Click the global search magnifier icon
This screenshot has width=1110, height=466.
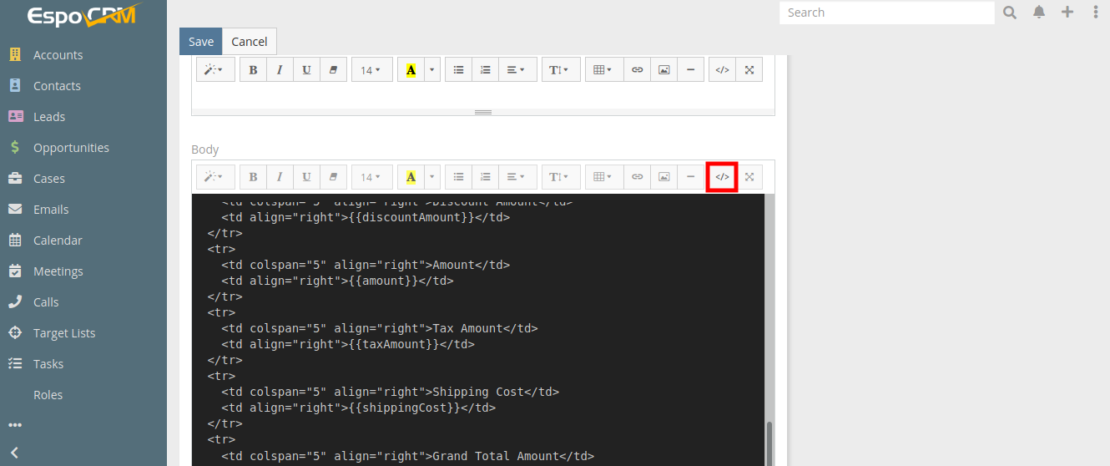click(x=1010, y=13)
